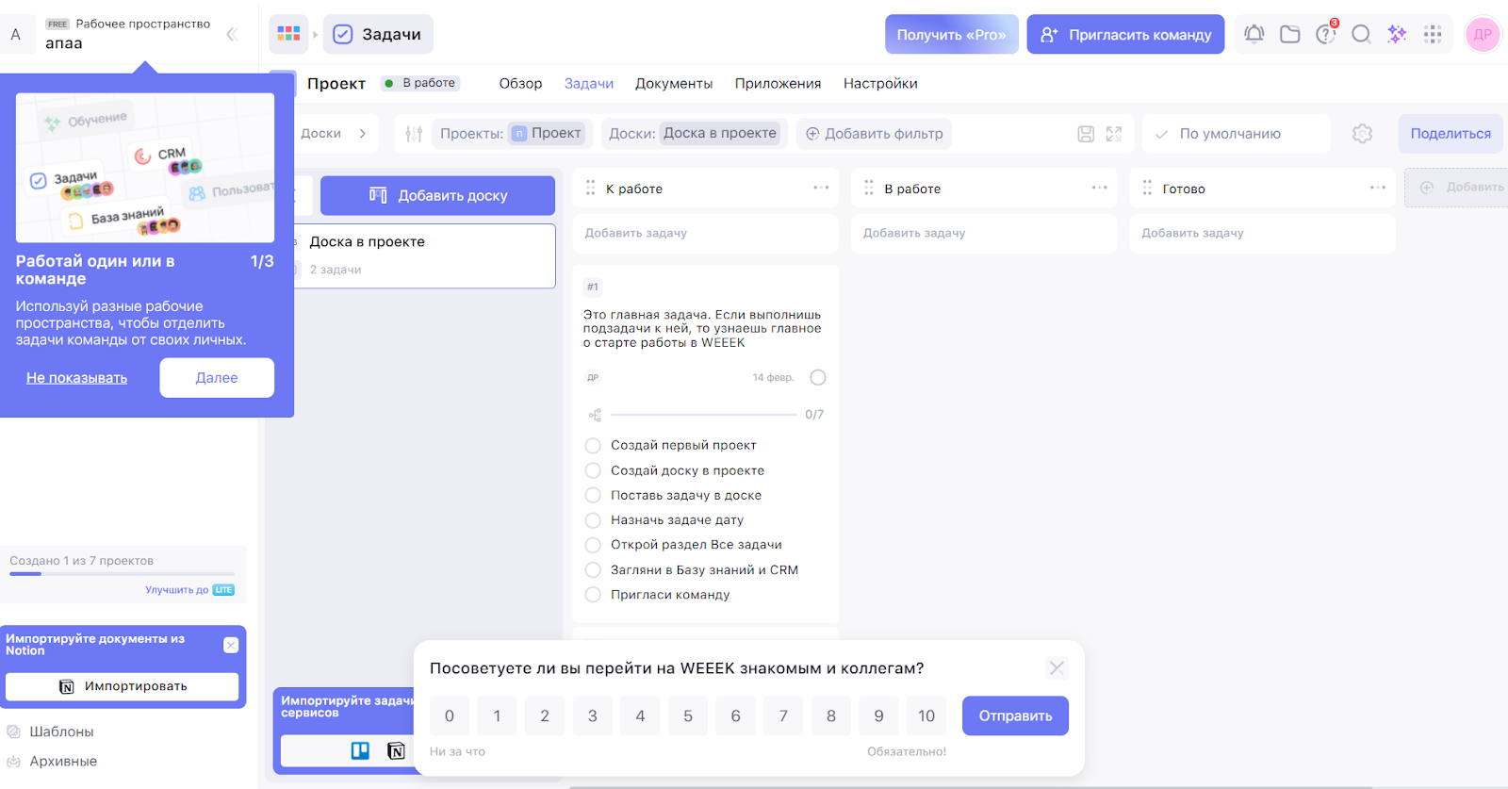Image resolution: width=1508 pixels, height=789 pixels.
Task: Open project status В работе dropdown
Action: pos(420,83)
